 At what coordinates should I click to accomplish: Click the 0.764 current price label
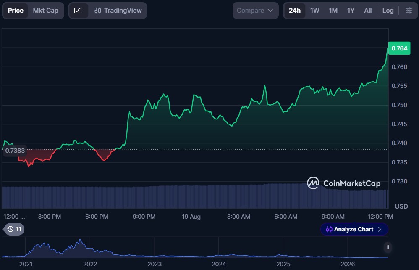(x=399, y=48)
